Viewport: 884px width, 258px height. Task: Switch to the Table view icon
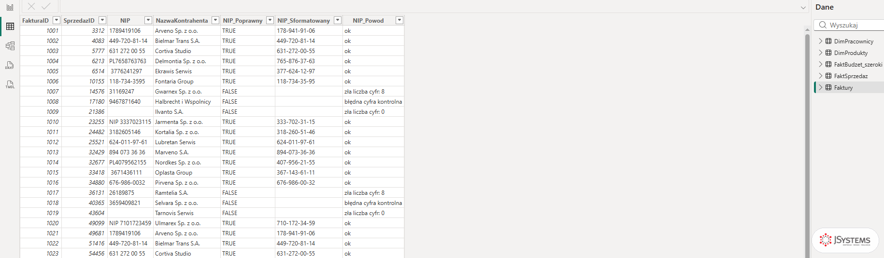click(10, 27)
